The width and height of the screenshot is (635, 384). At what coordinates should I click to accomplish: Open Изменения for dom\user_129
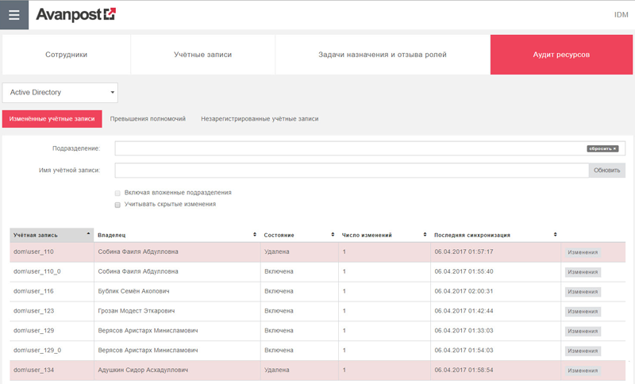pos(583,332)
